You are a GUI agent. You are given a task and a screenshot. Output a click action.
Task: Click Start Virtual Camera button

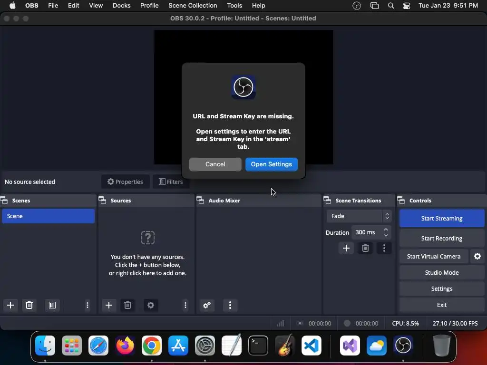click(434, 256)
